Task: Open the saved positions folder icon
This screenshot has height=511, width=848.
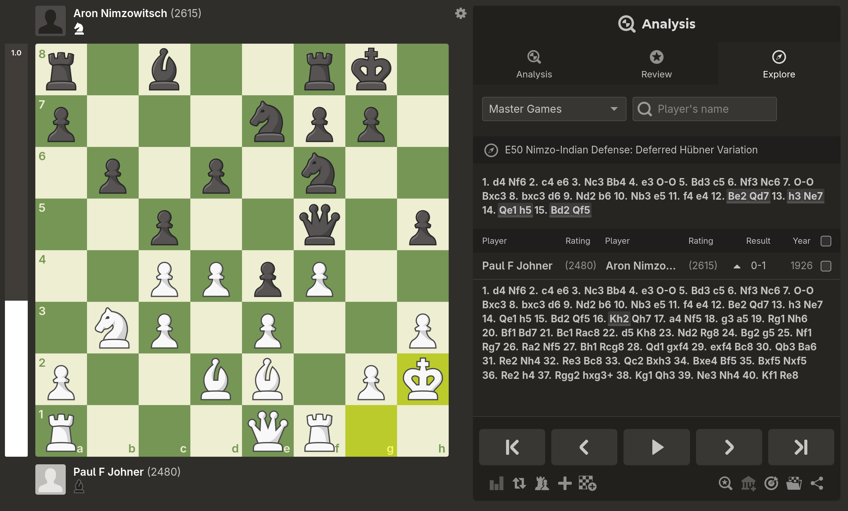Action: tap(794, 484)
